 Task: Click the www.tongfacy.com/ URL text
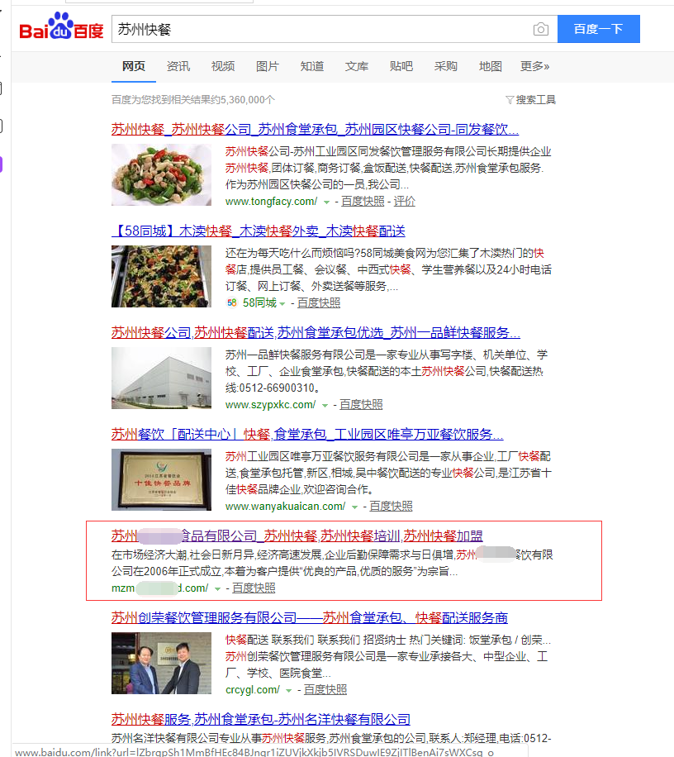point(271,202)
